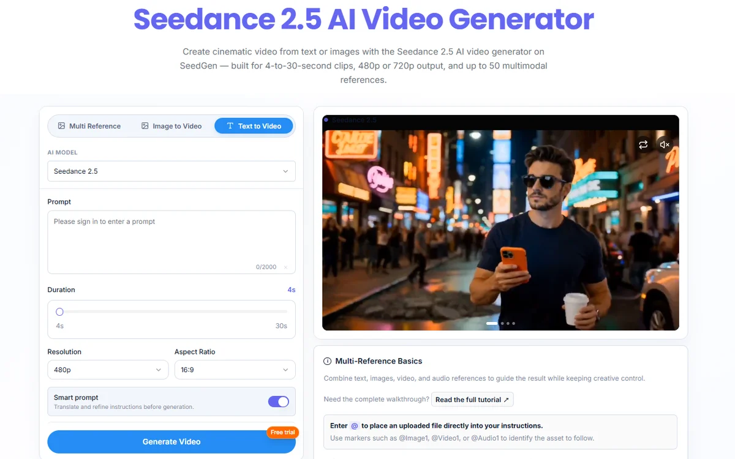Viewport: 735px width, 459px height.
Task: Click the Free trial badge
Action: pos(283,432)
